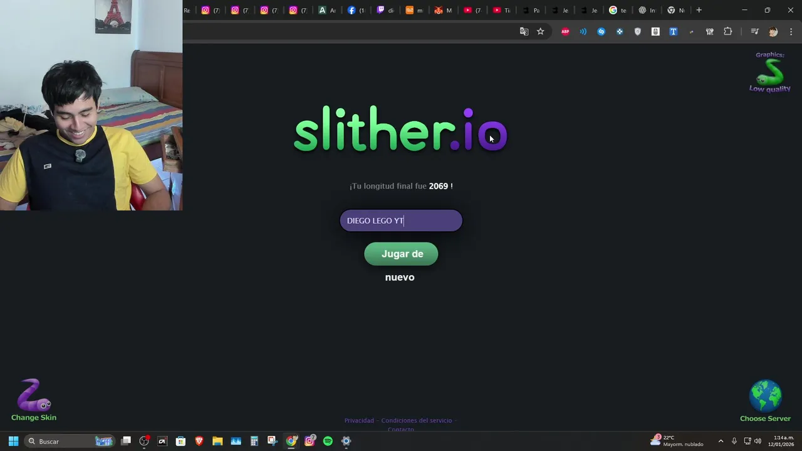The width and height of the screenshot is (802, 451).
Task: Expand the hidden system tray icons chevron
Action: click(721, 441)
